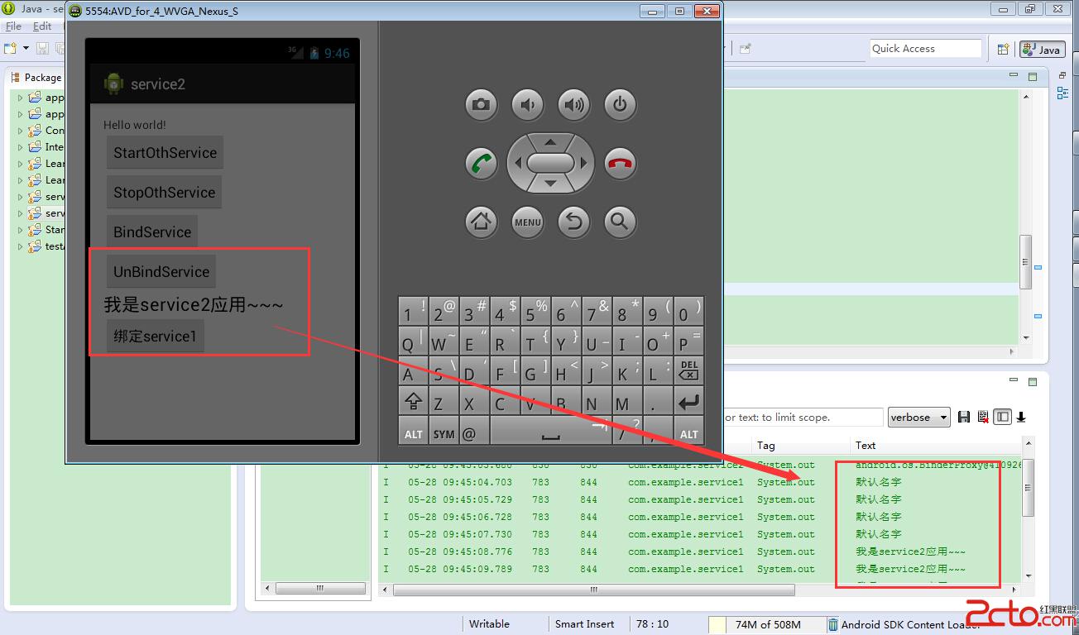The width and height of the screenshot is (1079, 635).
Task: Click the D-pad center button
Action: [550, 163]
